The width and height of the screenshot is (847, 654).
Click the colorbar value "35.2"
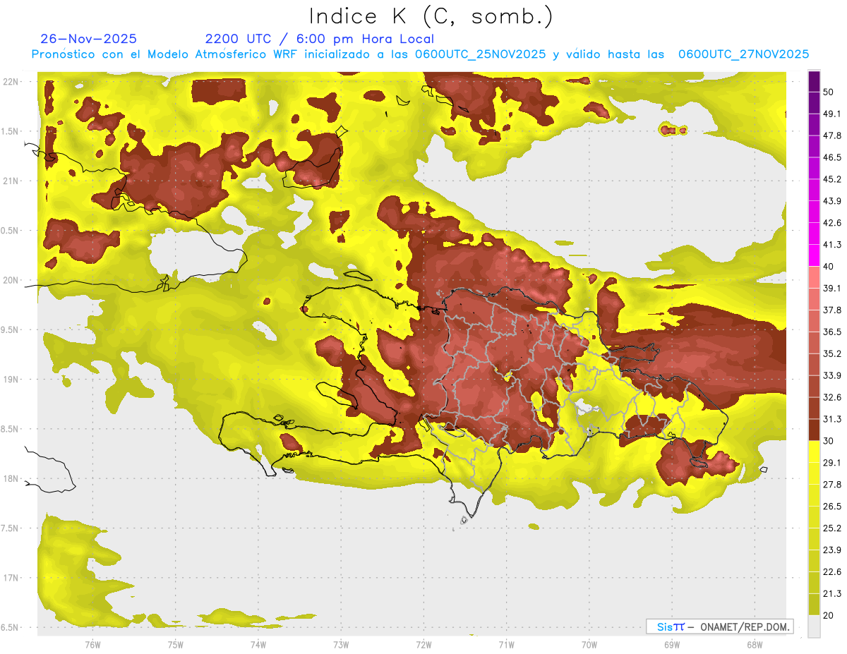[833, 353]
